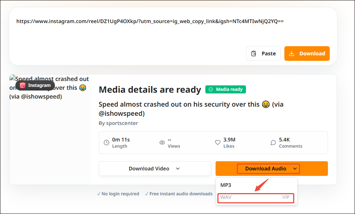The height and width of the screenshot is (214, 355).
Task: Select the WAV VIP format option
Action: (256, 198)
